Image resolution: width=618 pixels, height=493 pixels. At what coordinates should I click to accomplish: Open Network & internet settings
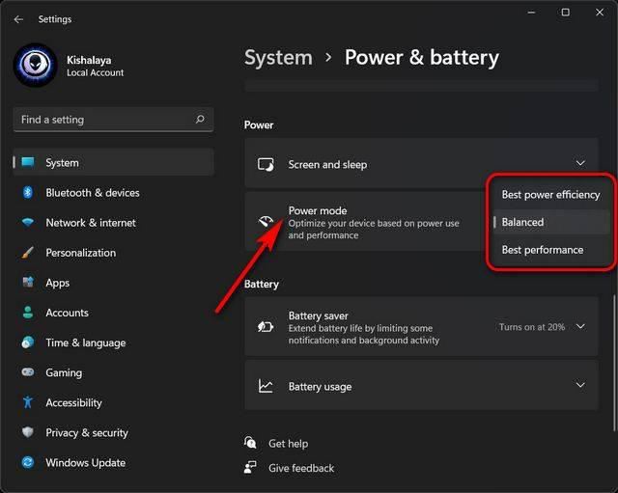(91, 223)
